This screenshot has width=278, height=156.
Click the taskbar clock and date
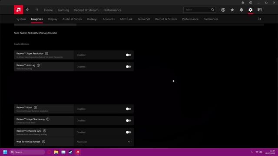coord(270,152)
